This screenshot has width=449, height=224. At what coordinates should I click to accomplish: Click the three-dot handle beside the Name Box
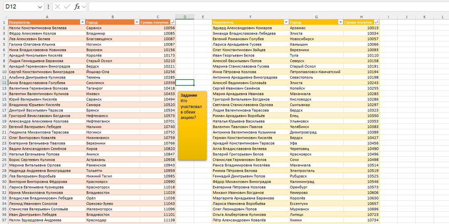pyautogui.click(x=48, y=7)
